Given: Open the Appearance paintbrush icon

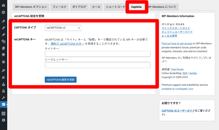Looking at the screenshot, I should click(4, 71).
